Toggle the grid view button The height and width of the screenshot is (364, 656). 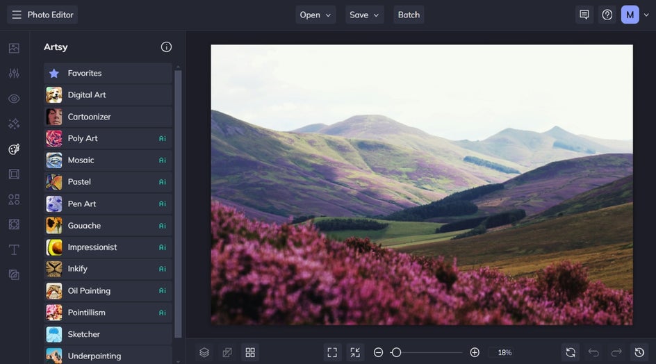pos(250,352)
